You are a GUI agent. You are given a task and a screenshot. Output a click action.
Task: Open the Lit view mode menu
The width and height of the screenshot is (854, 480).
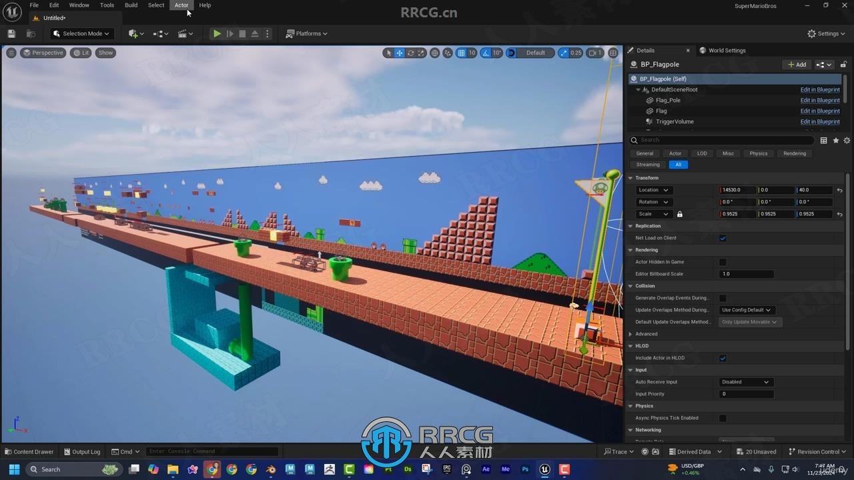pyautogui.click(x=81, y=53)
